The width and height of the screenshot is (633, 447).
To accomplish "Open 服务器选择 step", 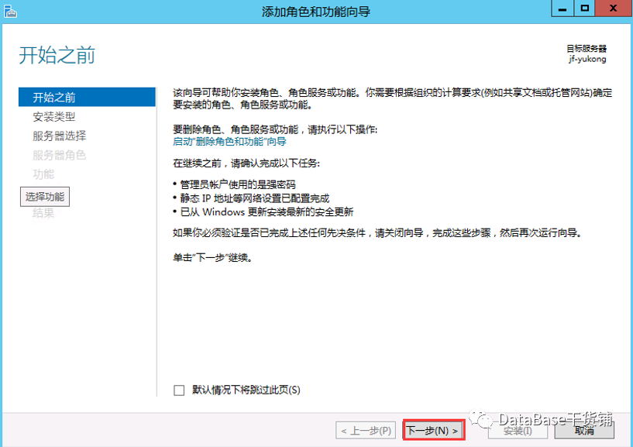I will coord(60,136).
